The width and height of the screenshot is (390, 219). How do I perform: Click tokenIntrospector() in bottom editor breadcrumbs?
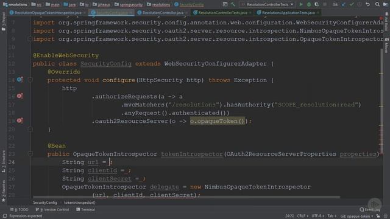[80, 203]
